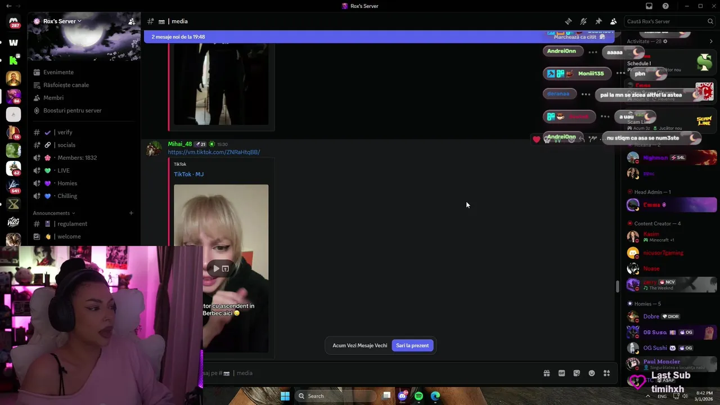Add heart reaction on hovered message

537,139
